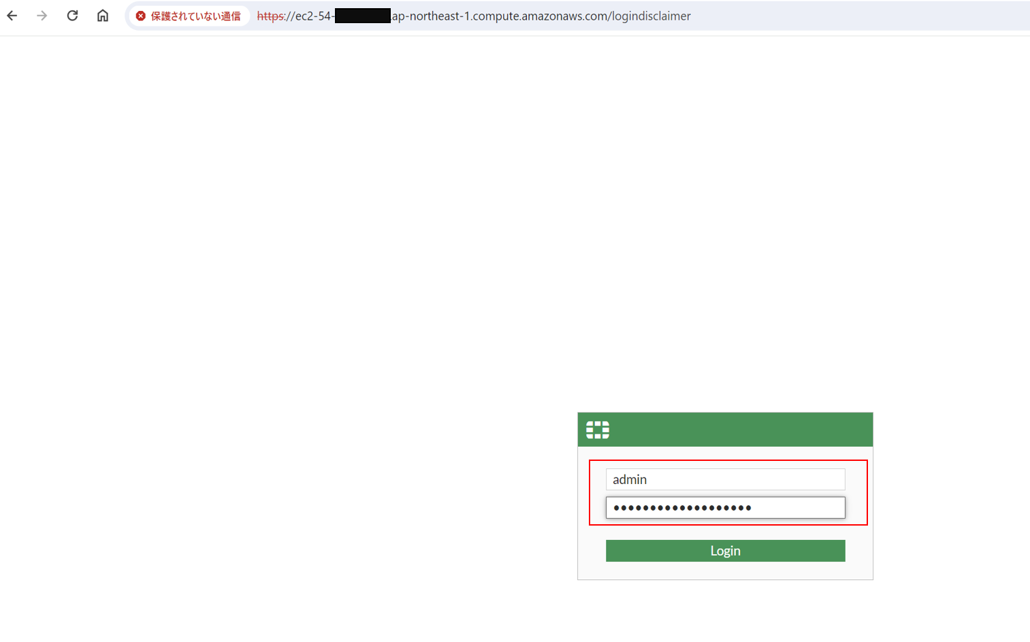Open the browser home page icon
Screen dimensions: 1030x642
[103, 16]
